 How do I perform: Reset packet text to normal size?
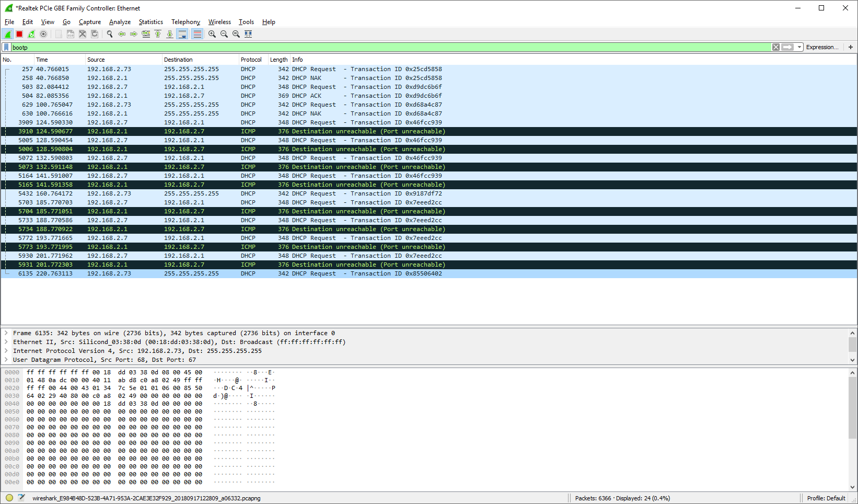click(236, 34)
